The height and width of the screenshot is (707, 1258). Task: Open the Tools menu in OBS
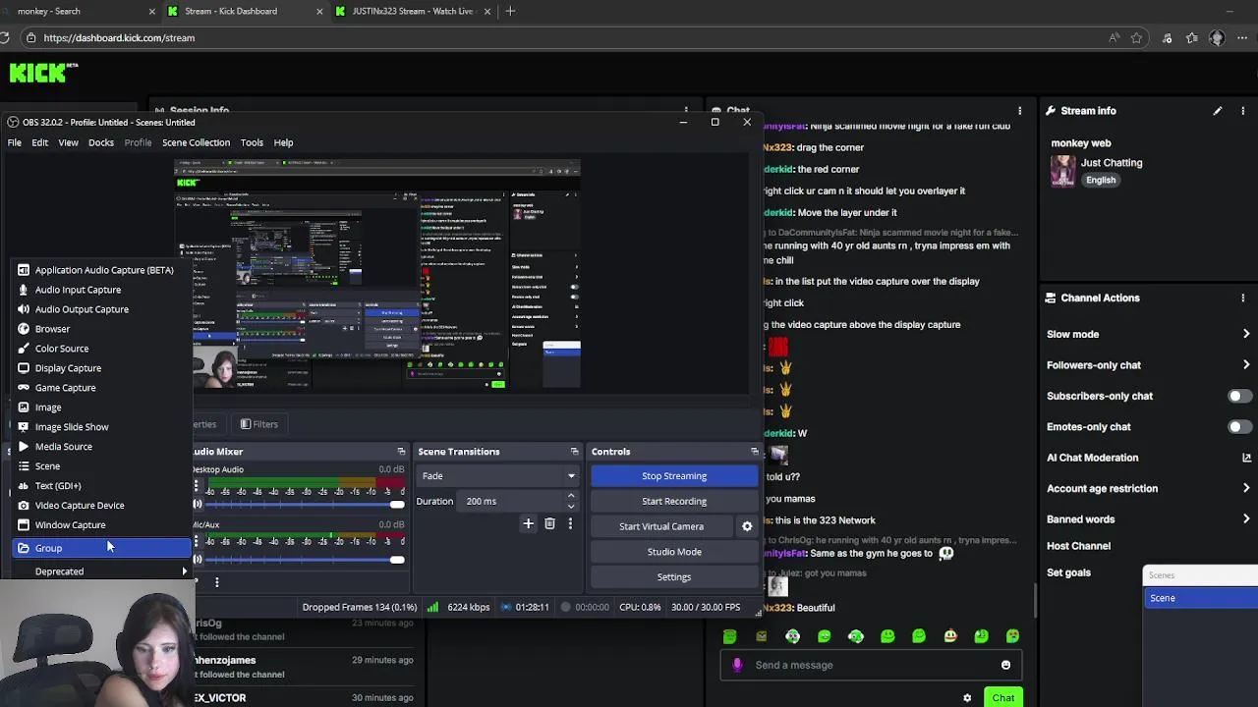pos(252,142)
